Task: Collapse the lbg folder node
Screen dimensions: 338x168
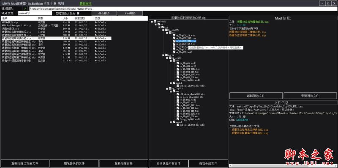Action: pos(160,27)
